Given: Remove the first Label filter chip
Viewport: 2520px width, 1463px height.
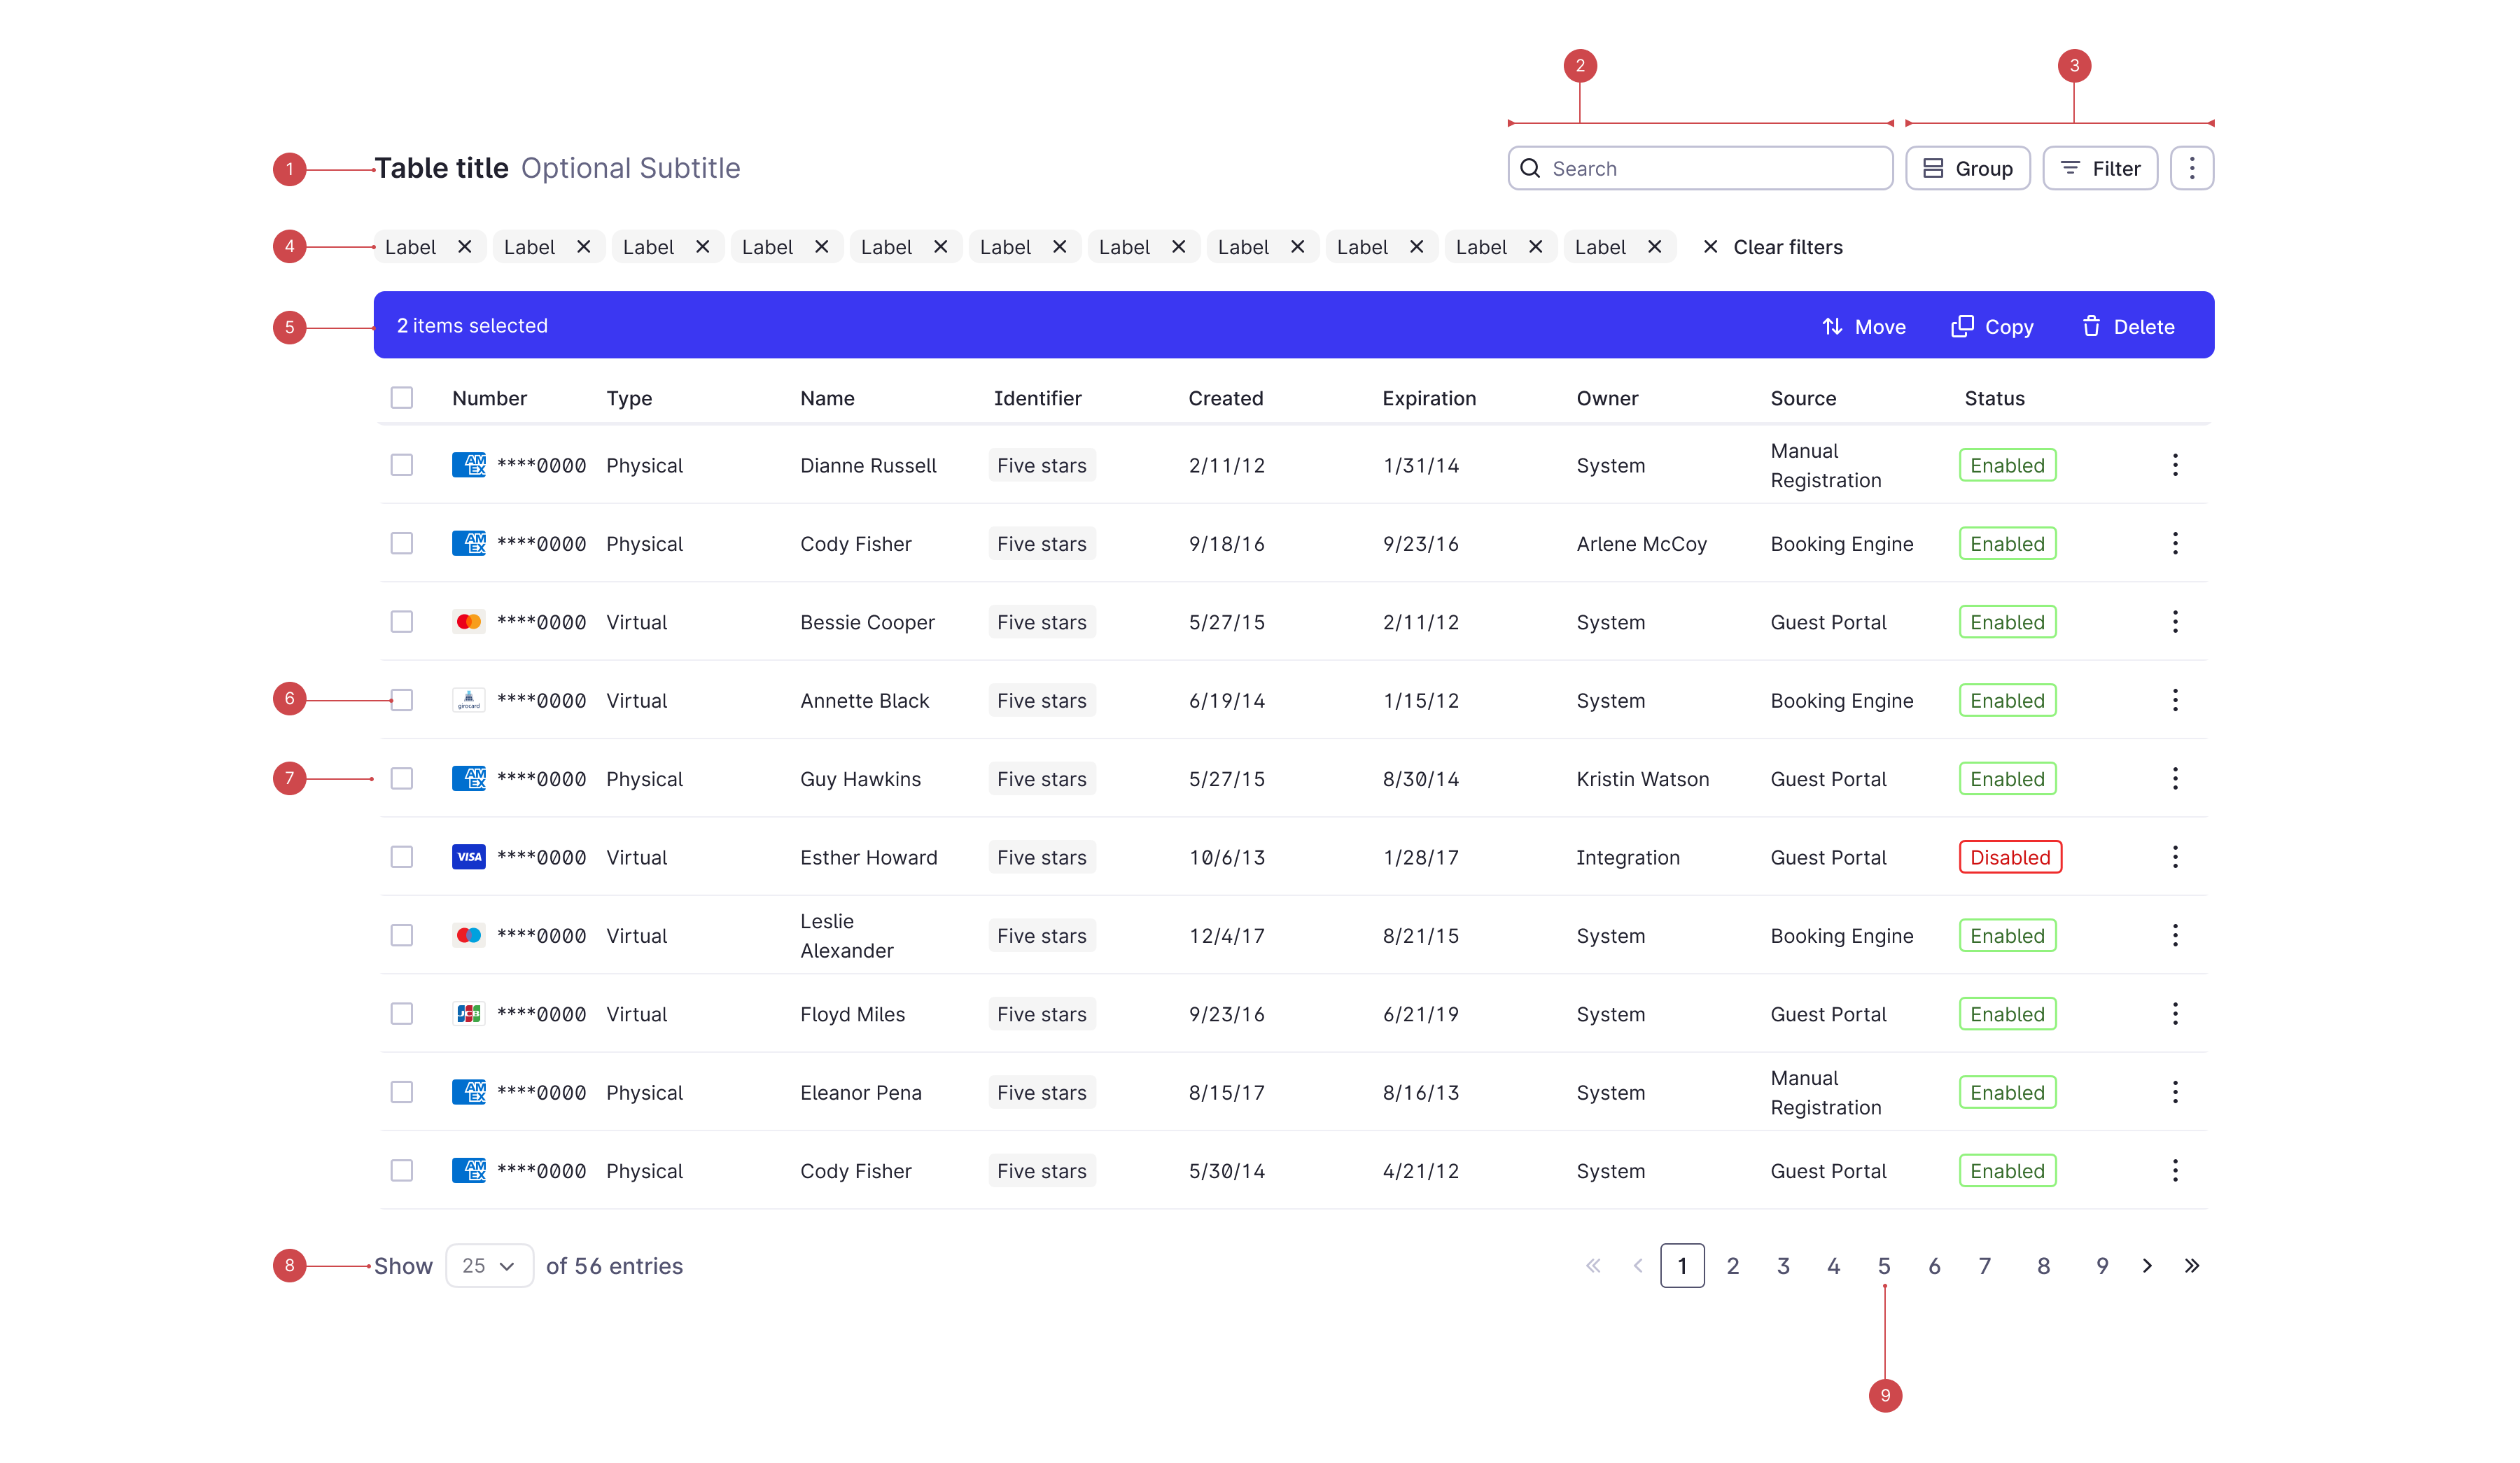Looking at the screenshot, I should point(464,247).
